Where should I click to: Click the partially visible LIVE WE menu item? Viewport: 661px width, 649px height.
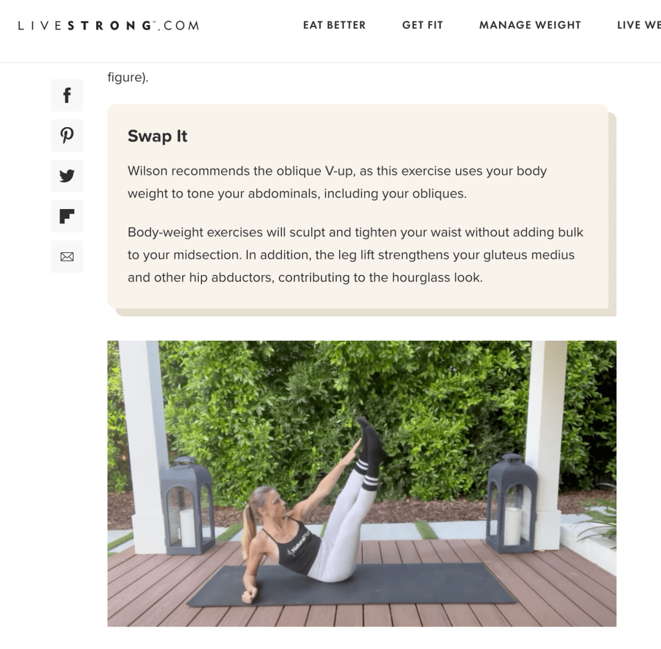pos(638,25)
